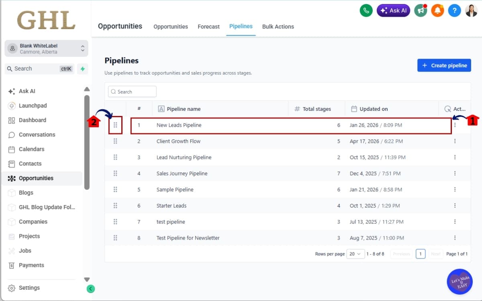Open the megaphone announcements icon

point(421,10)
